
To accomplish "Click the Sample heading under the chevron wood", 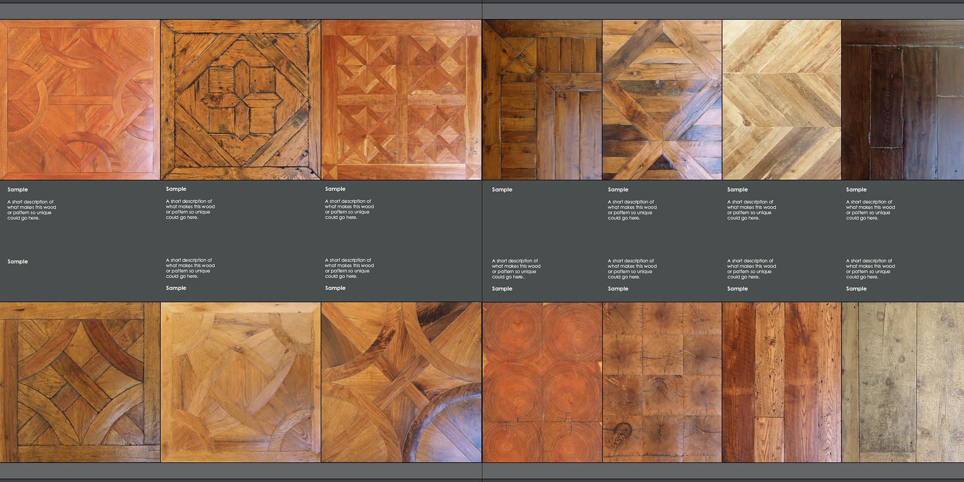I will tap(738, 190).
